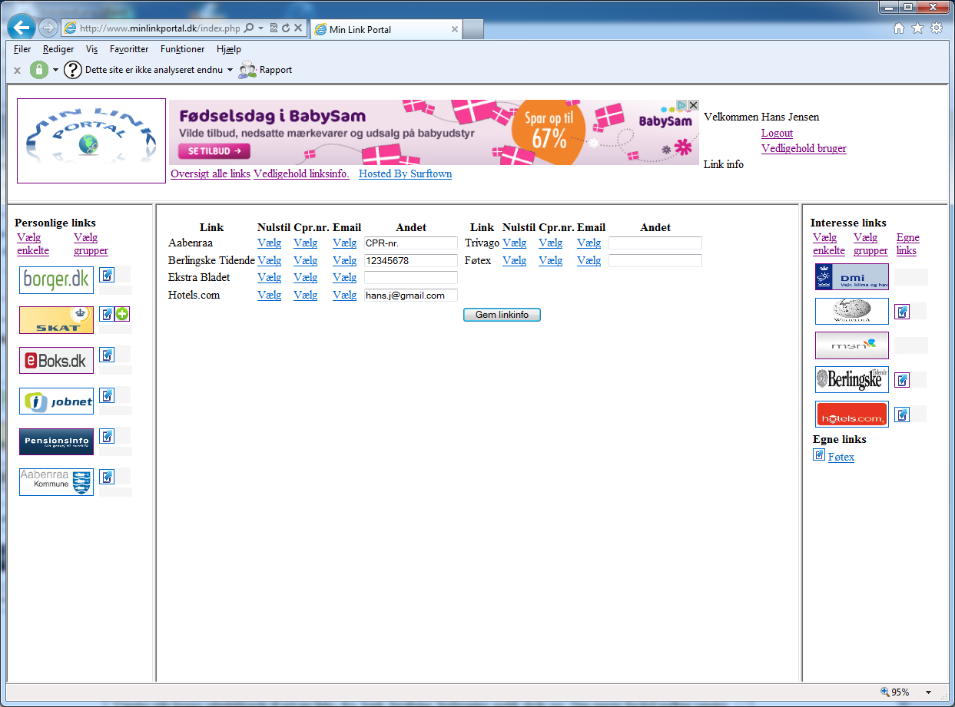
Task: Click the borger.dk logo thumbnail
Action: click(56, 280)
